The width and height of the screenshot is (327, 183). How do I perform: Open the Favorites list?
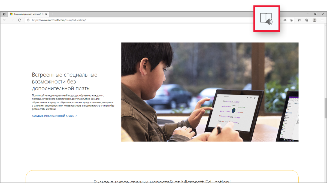point(299,20)
